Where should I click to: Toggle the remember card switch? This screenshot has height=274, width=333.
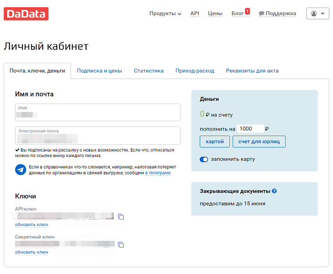[x=204, y=159]
